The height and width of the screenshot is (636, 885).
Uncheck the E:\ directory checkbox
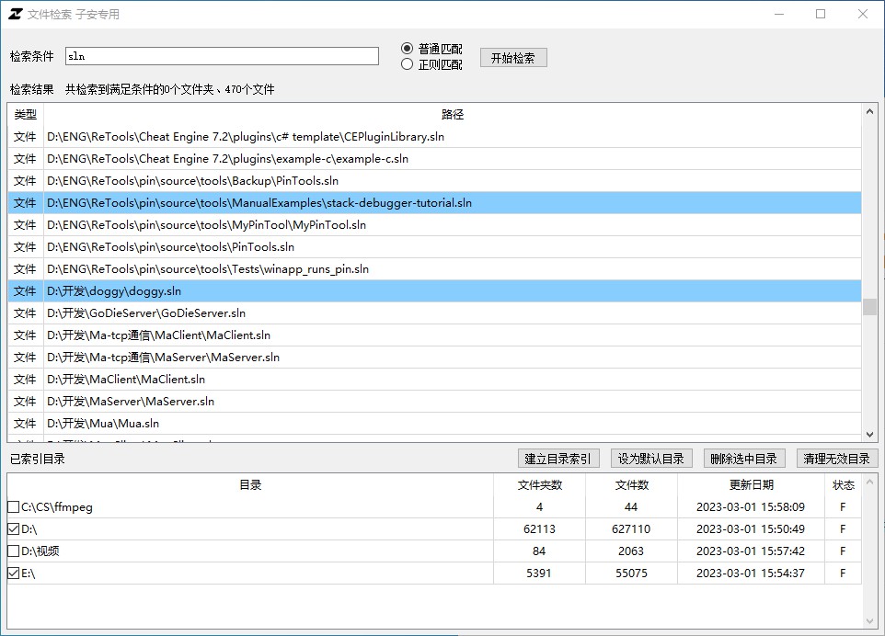[x=13, y=574]
